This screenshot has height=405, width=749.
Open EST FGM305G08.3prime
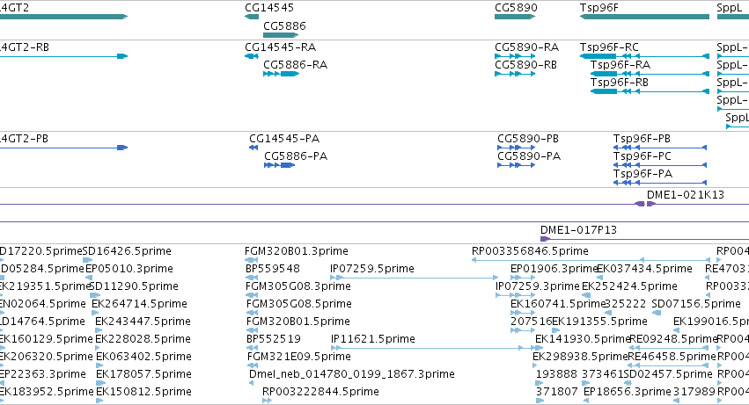(298, 286)
